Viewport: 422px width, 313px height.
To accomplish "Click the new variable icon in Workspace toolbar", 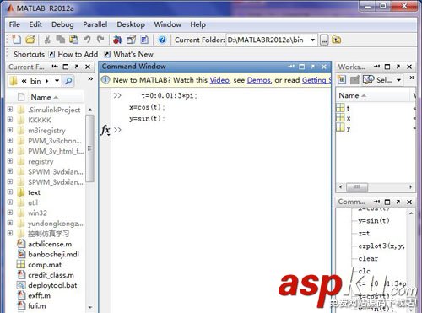I will point(342,79).
